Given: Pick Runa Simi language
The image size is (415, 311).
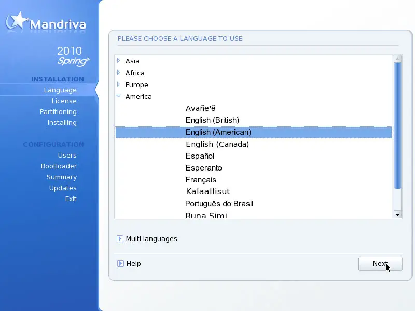Looking at the screenshot, I should point(206,215).
